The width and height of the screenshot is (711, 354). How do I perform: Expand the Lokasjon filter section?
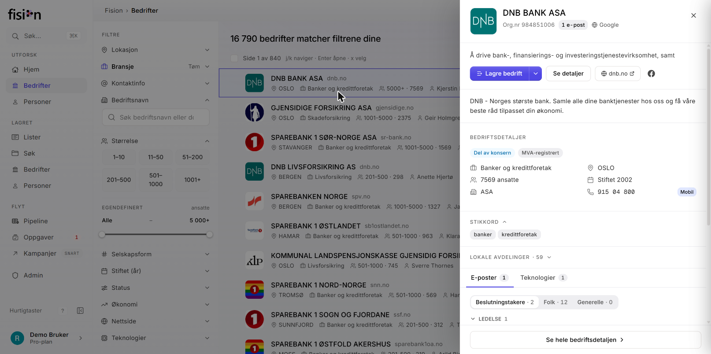pyautogui.click(x=156, y=50)
